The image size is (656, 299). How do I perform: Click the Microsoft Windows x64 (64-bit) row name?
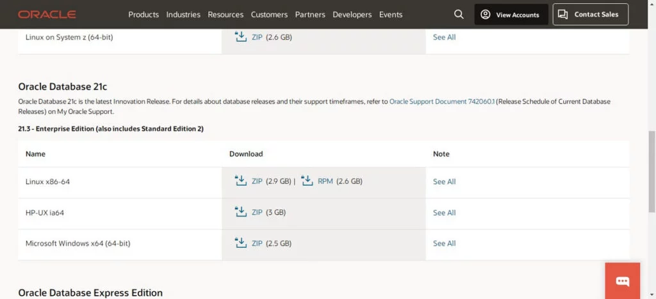point(78,243)
